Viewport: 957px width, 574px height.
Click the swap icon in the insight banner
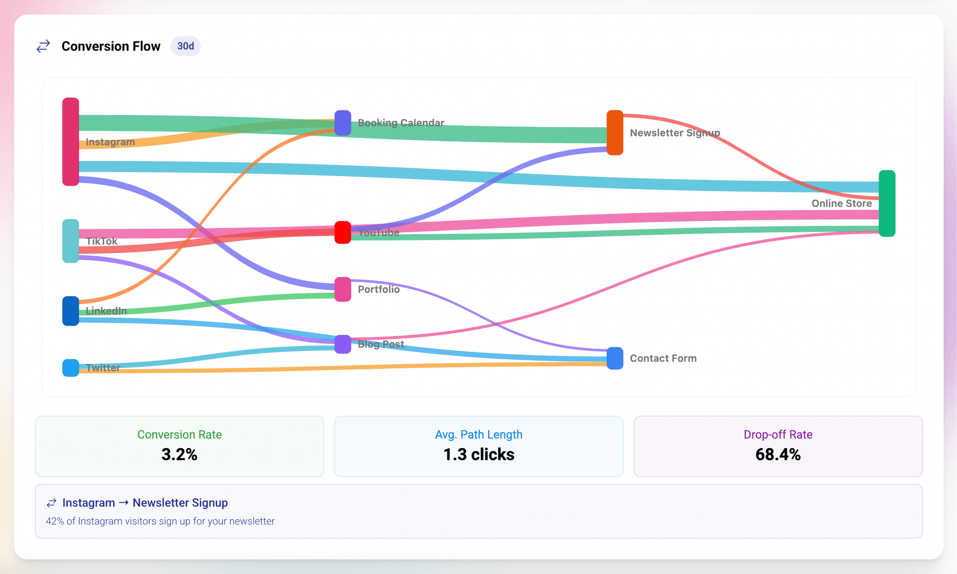click(51, 503)
